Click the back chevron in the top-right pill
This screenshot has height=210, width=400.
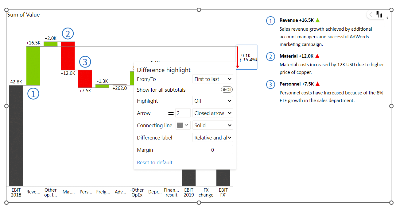pos(371,14)
